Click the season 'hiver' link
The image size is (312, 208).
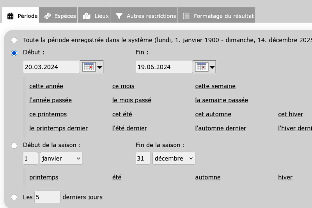click(x=285, y=177)
